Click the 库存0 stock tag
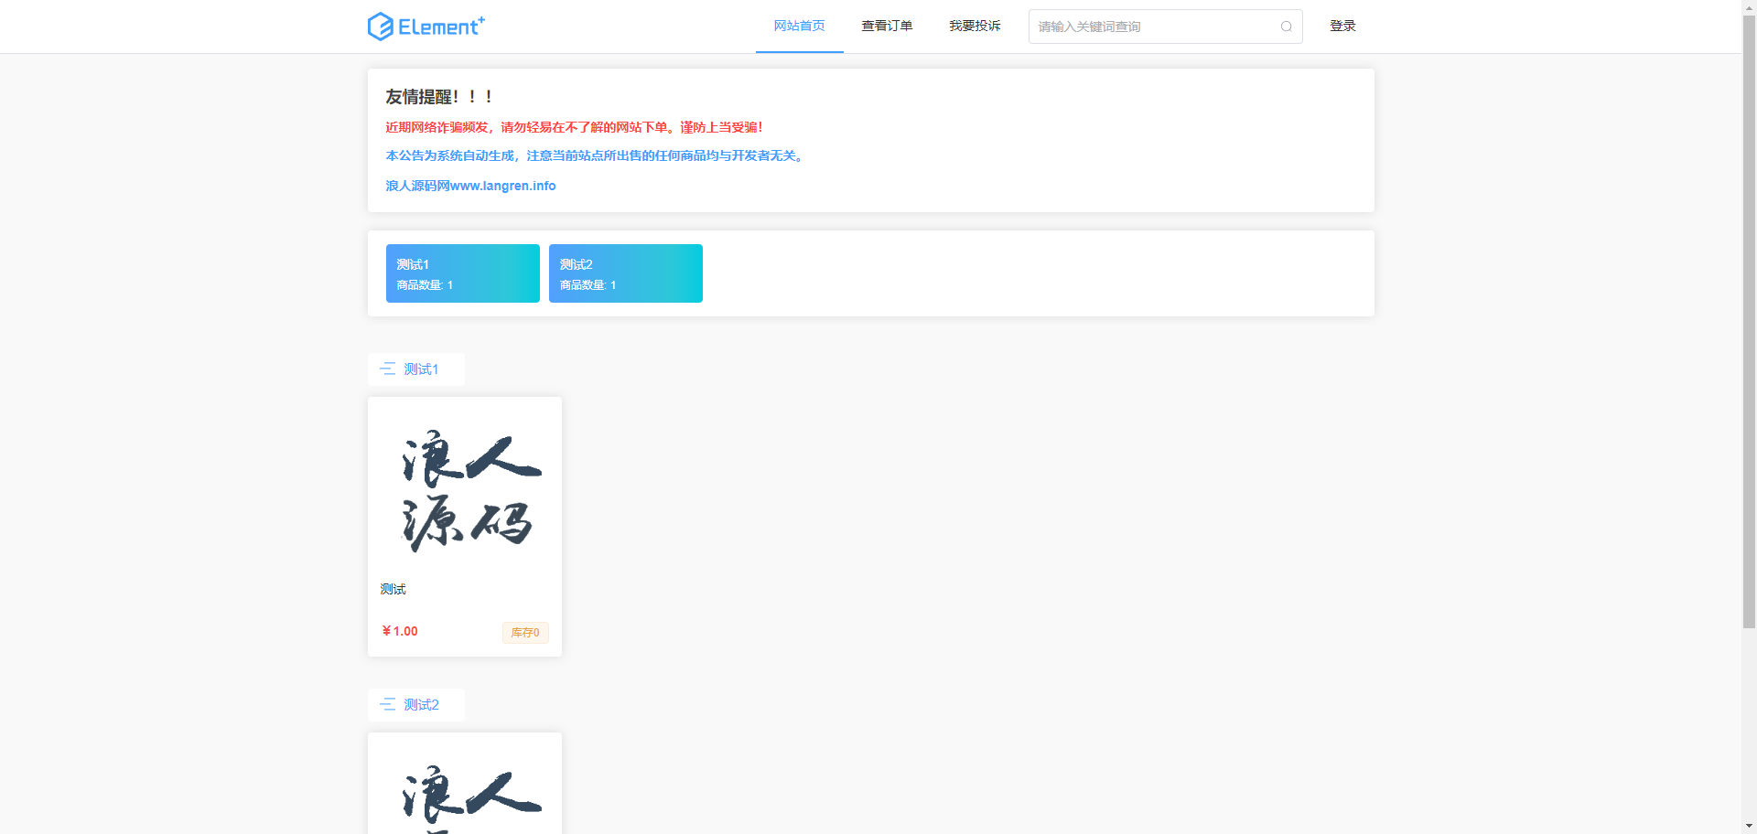Image resolution: width=1757 pixels, height=834 pixels. [525, 633]
